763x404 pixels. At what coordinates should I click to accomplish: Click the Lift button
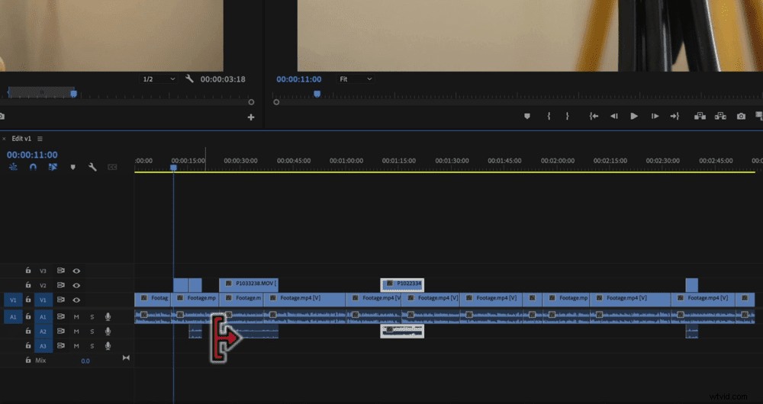700,116
